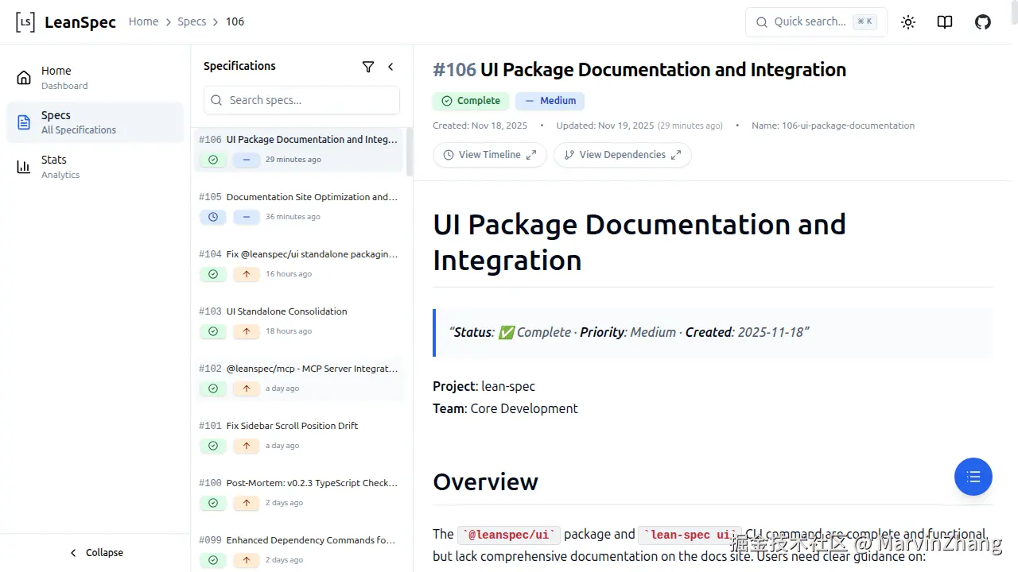Open spec #101 Fix Sidebar Scroll Position Drift
This screenshot has height=572, width=1018.
[292, 426]
